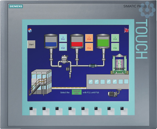Tap the home icon on the HMI screen
Image resolution: width=157 pixels, height=129 pixels.
point(30,30)
